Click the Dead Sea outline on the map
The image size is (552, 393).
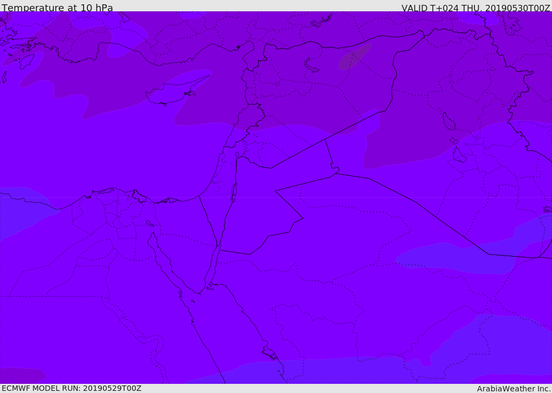click(234, 192)
